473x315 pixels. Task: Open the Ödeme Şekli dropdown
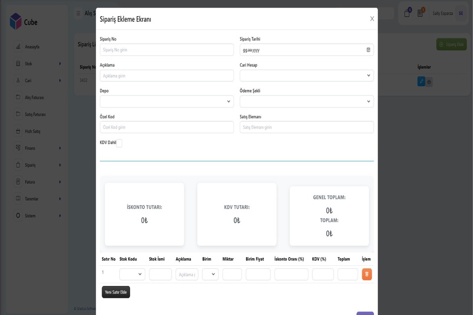tap(306, 101)
